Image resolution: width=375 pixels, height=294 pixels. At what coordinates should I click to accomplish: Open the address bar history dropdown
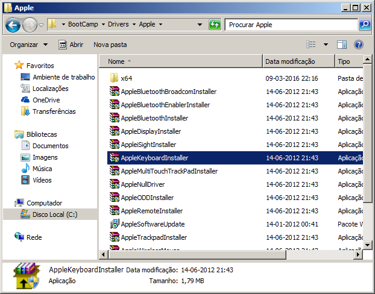point(200,25)
